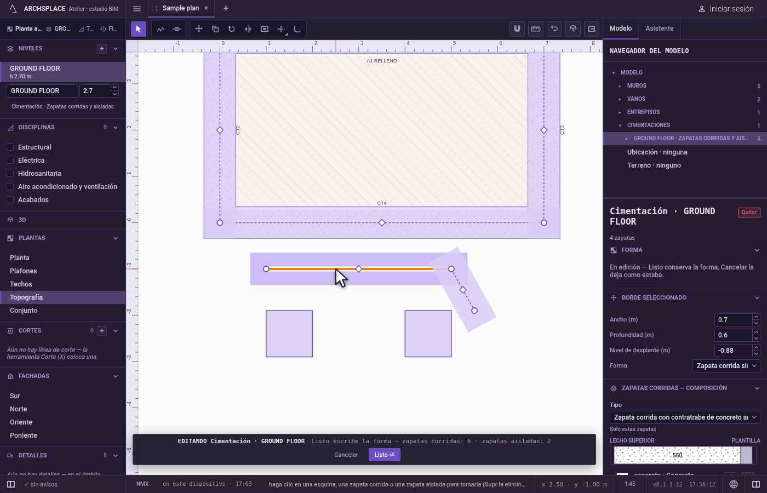The width and height of the screenshot is (767, 493).
Task: Open the Topografía plan view
Action: (x=63, y=297)
